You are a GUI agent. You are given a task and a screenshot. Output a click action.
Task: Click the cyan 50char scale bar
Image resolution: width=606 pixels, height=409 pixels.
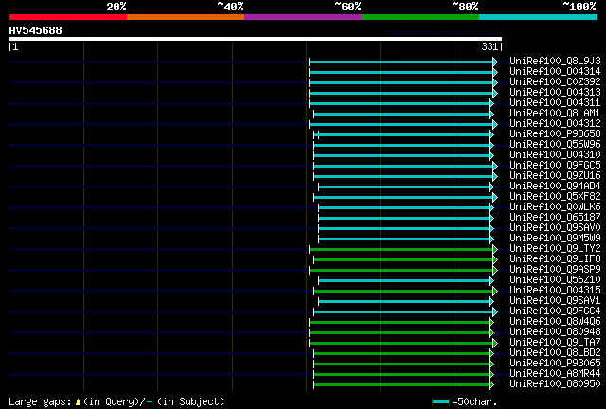(x=440, y=402)
